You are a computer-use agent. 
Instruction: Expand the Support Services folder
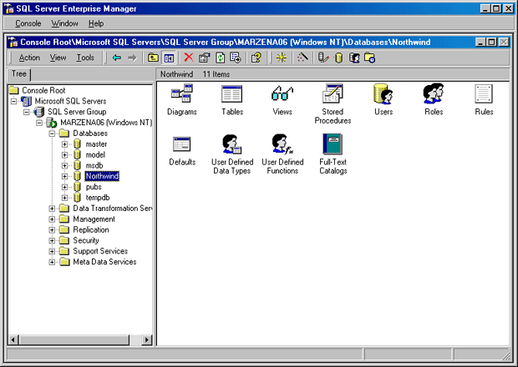(x=52, y=251)
